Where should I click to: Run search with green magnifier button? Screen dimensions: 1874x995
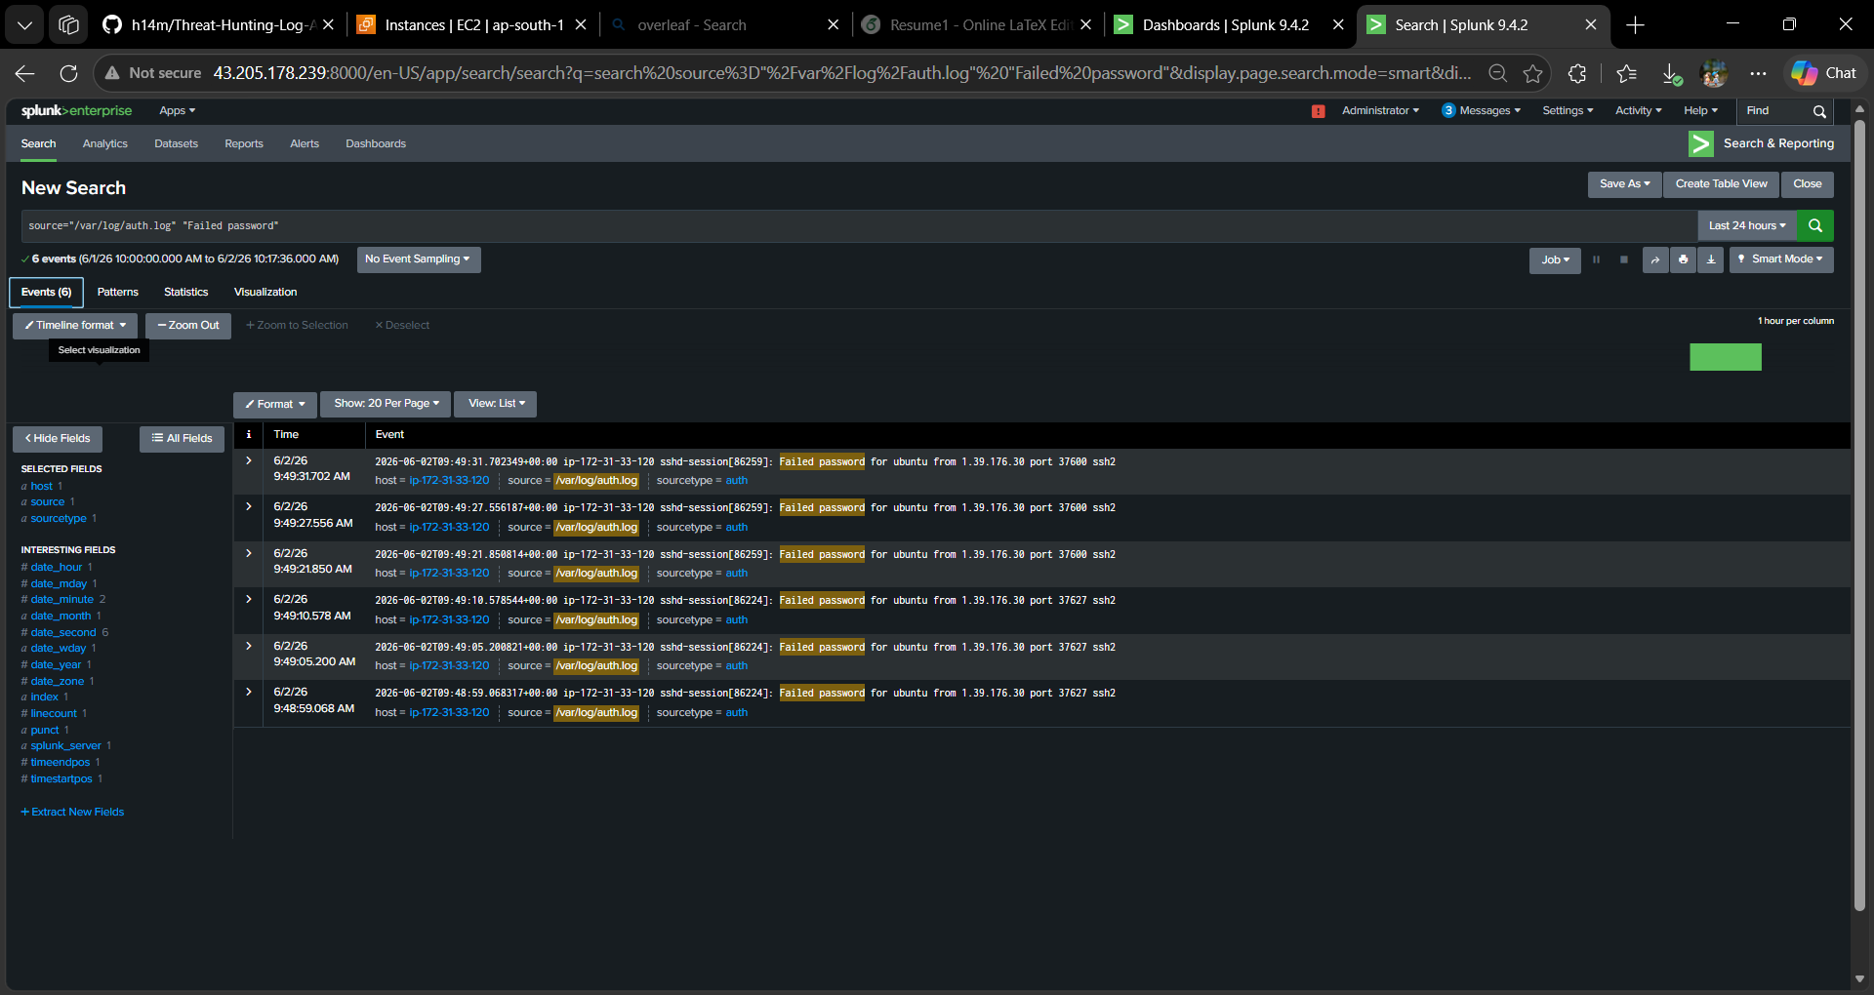click(x=1814, y=225)
